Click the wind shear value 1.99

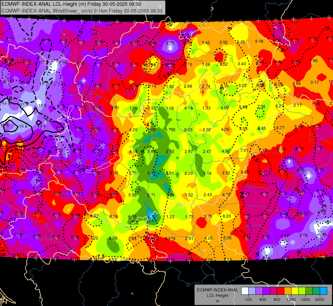pos(134,108)
